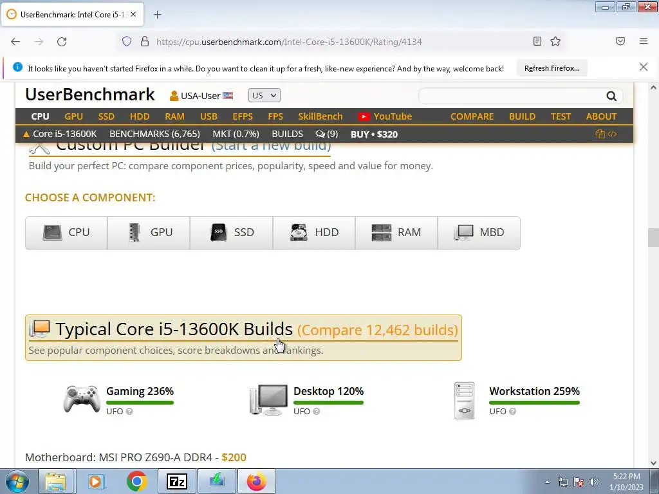Select HDD in the navigation bar
The height and width of the screenshot is (494, 659).
click(x=140, y=116)
